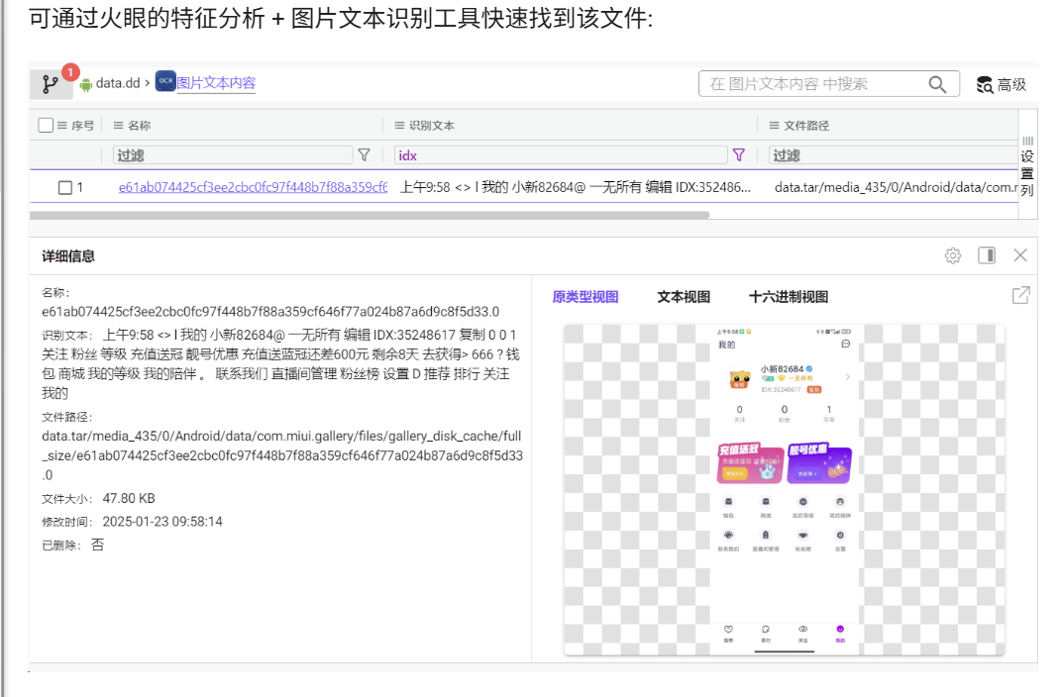The image size is (1061, 697).
Task: Check the select-all checkbox in header
Action: (x=46, y=126)
